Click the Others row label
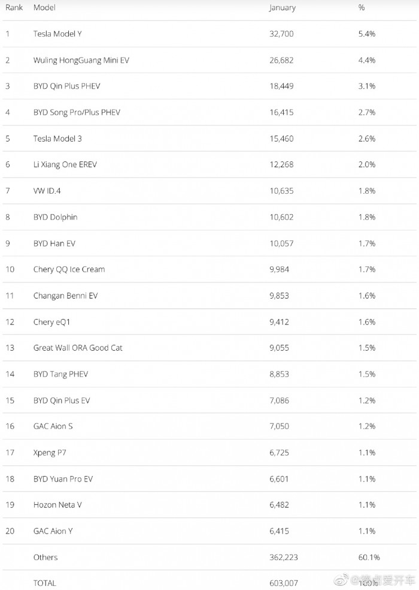419x590 pixels. [x=45, y=557]
